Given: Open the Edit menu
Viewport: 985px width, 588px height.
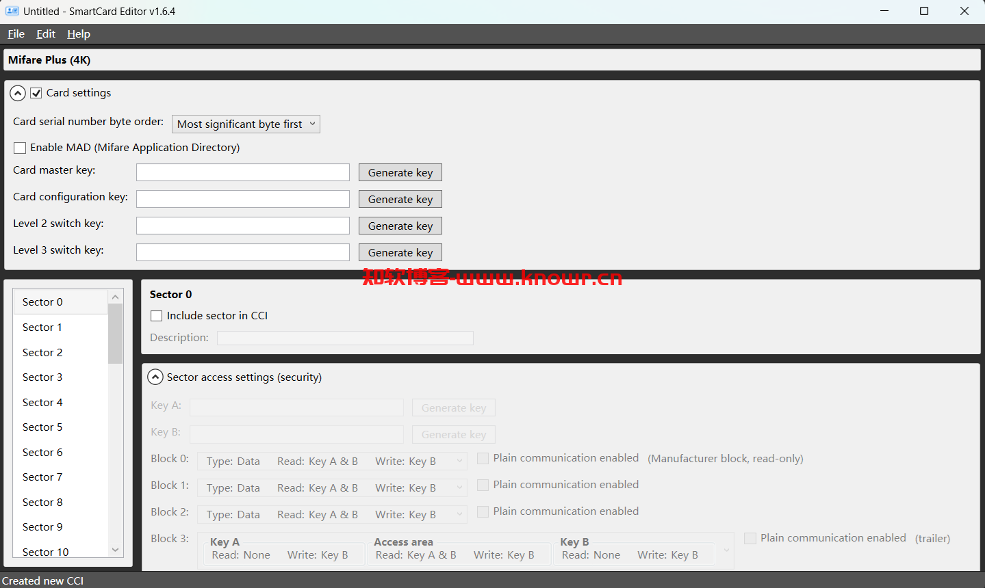Looking at the screenshot, I should [46, 34].
